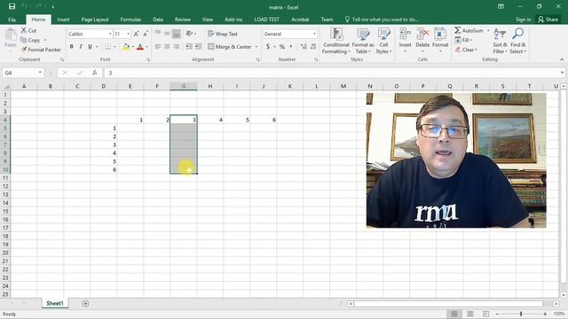Toggle Align Left horizontal alignment
The image size is (568, 319).
[x=158, y=47]
